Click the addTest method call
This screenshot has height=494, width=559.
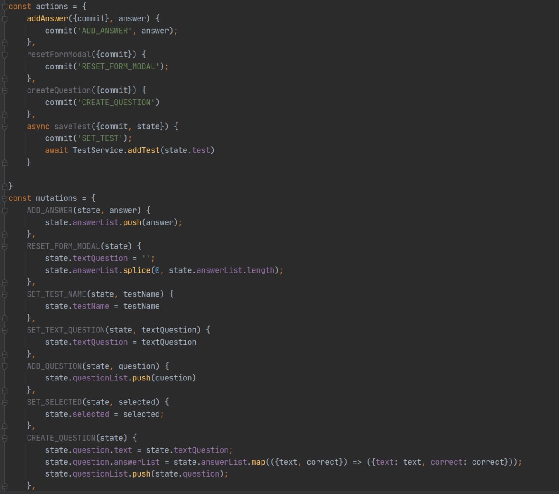tap(144, 150)
